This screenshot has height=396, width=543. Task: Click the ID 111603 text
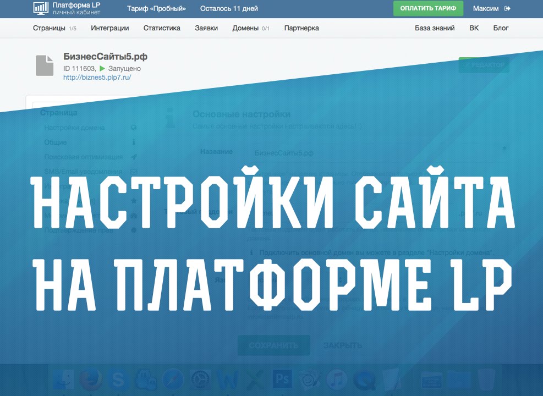(79, 69)
